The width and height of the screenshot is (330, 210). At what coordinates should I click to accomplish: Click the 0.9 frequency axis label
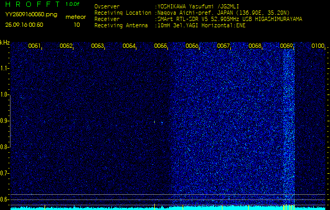coord(4,121)
